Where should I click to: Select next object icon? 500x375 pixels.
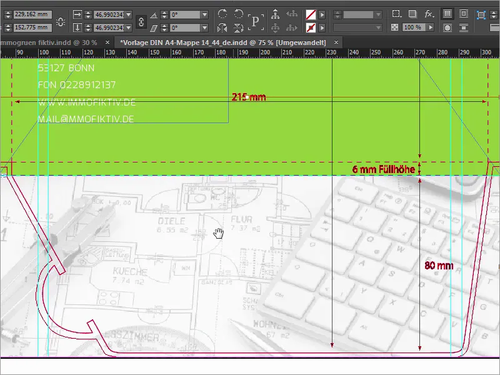point(291,28)
